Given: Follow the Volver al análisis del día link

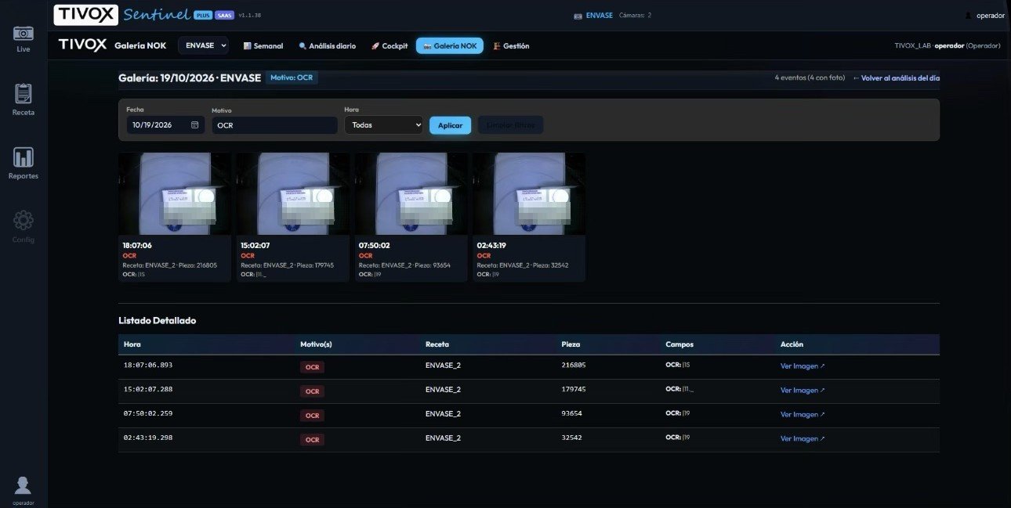Looking at the screenshot, I should tap(896, 78).
